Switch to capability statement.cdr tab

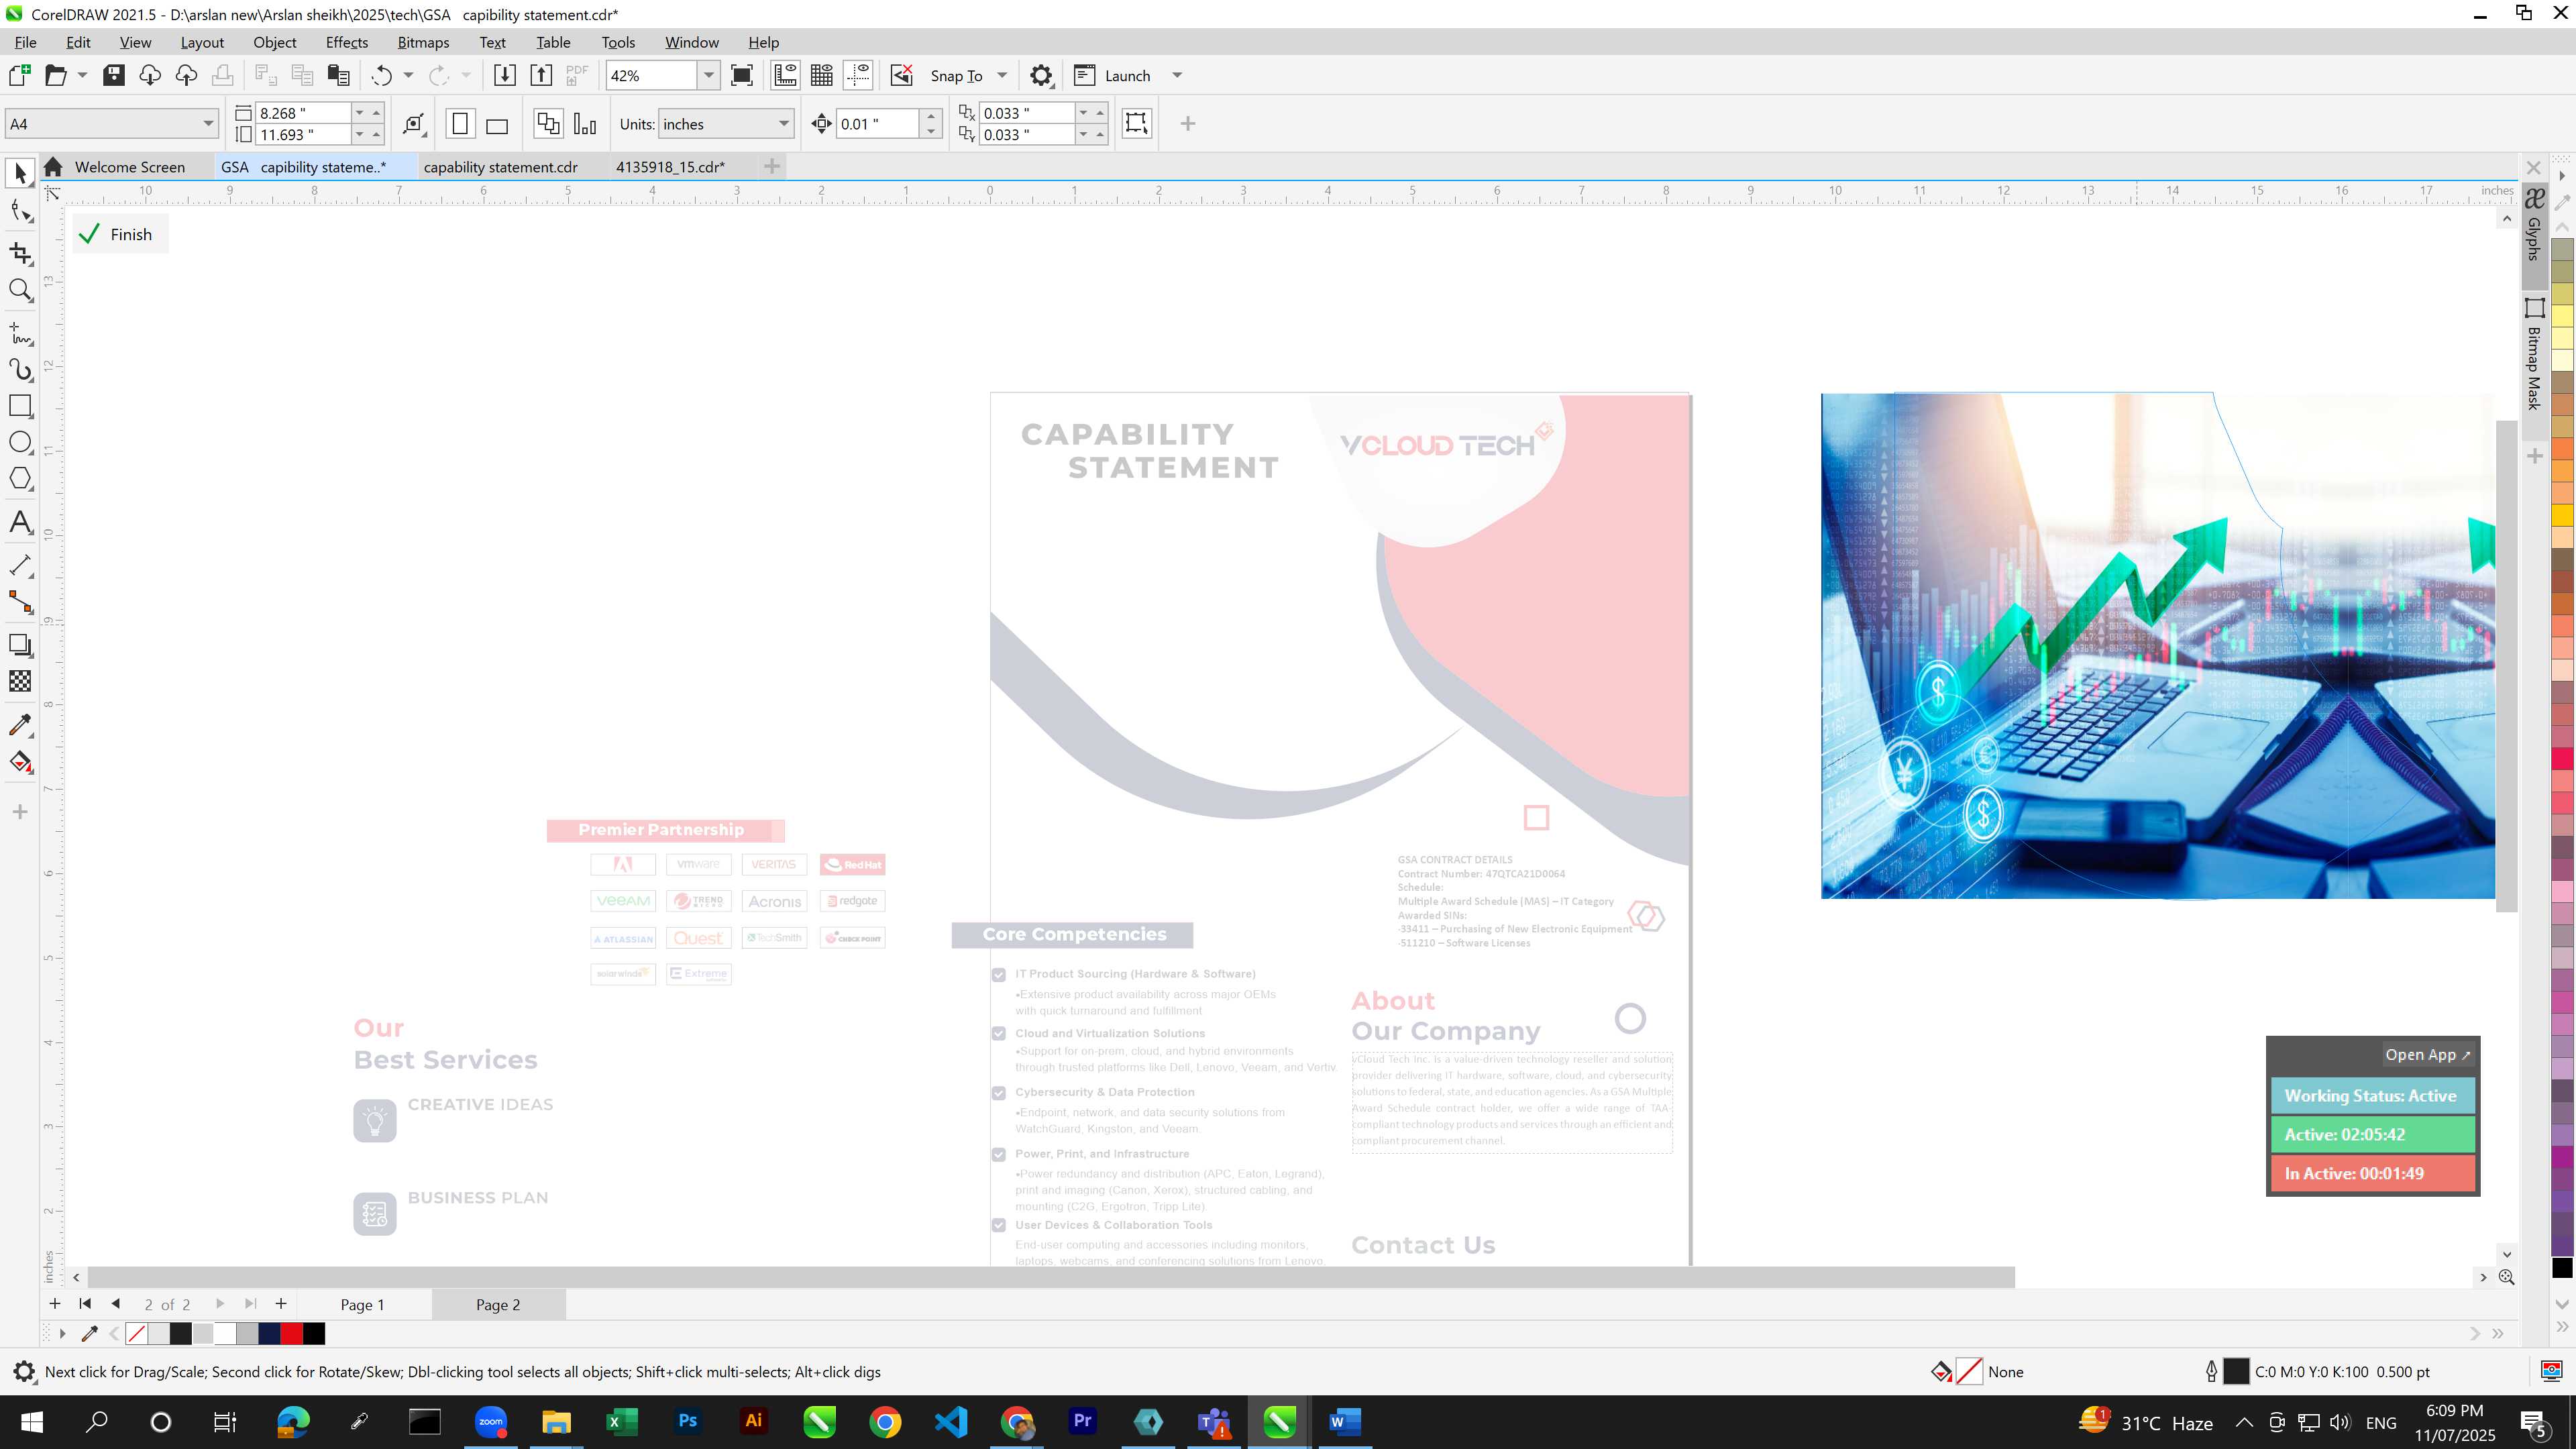[500, 167]
